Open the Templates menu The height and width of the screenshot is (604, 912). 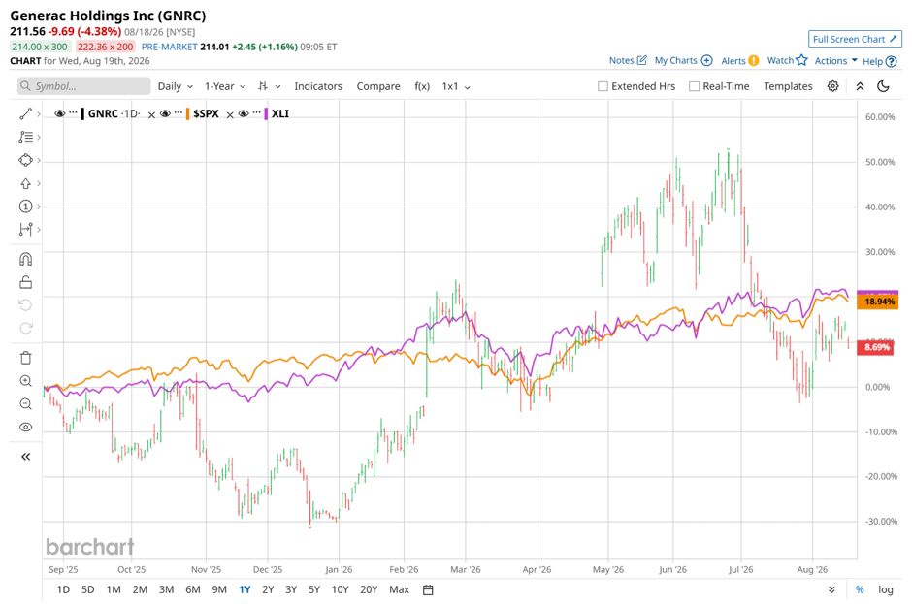pos(788,86)
